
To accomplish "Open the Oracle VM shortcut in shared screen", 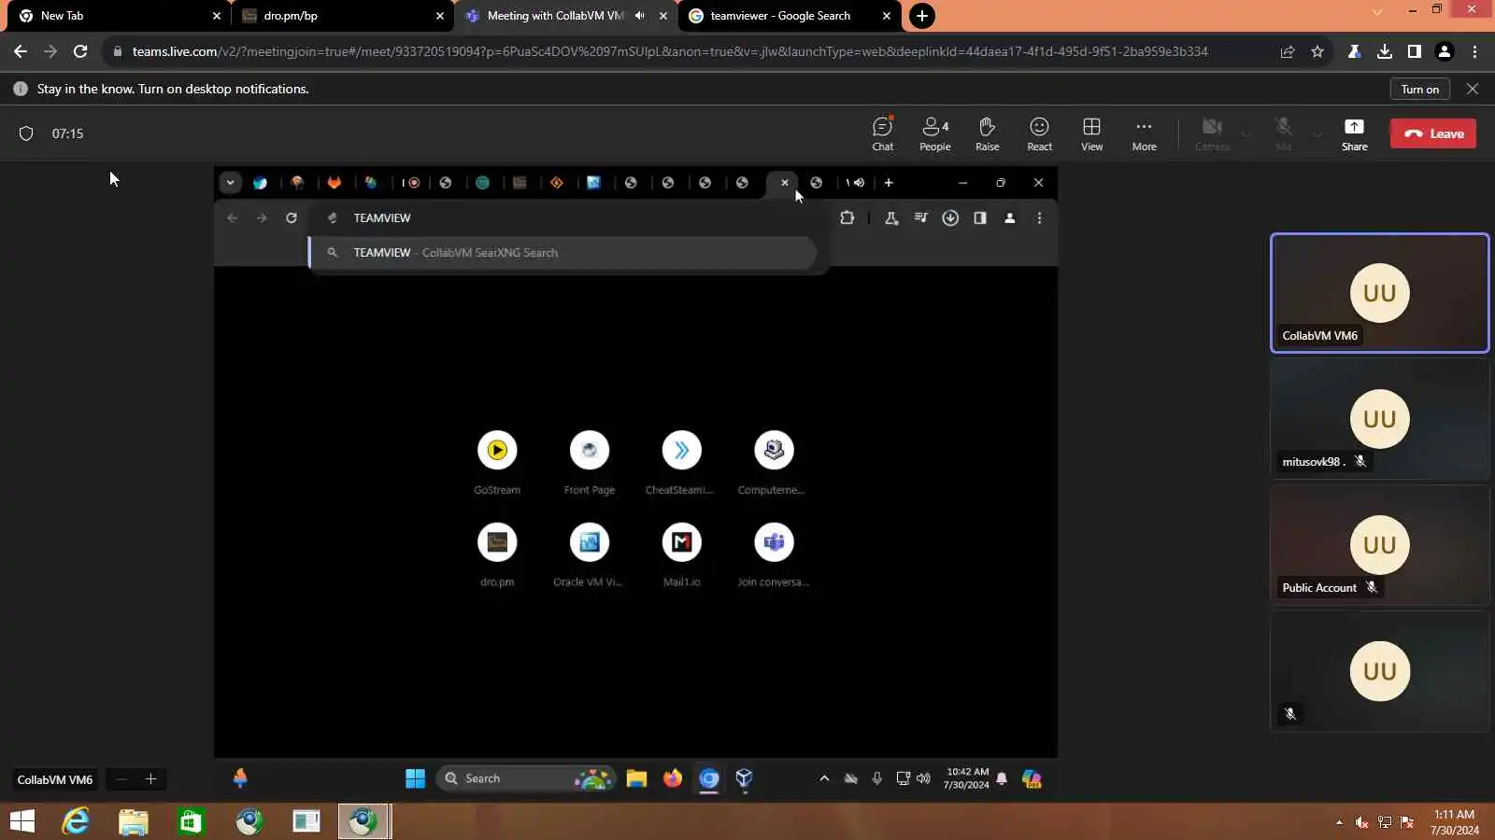I will [x=589, y=554].
